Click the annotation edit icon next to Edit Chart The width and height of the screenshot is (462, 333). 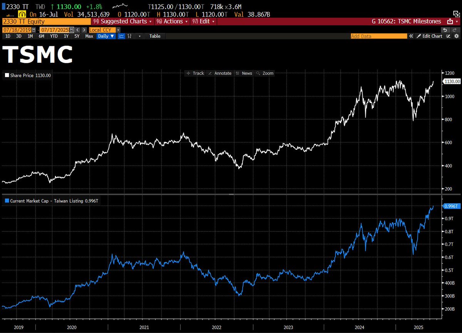tap(448, 36)
